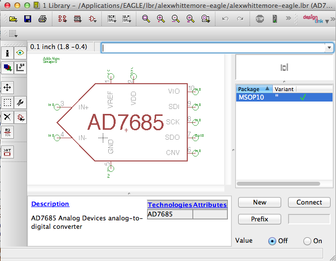Zoom in on the drawing

click(161, 19)
